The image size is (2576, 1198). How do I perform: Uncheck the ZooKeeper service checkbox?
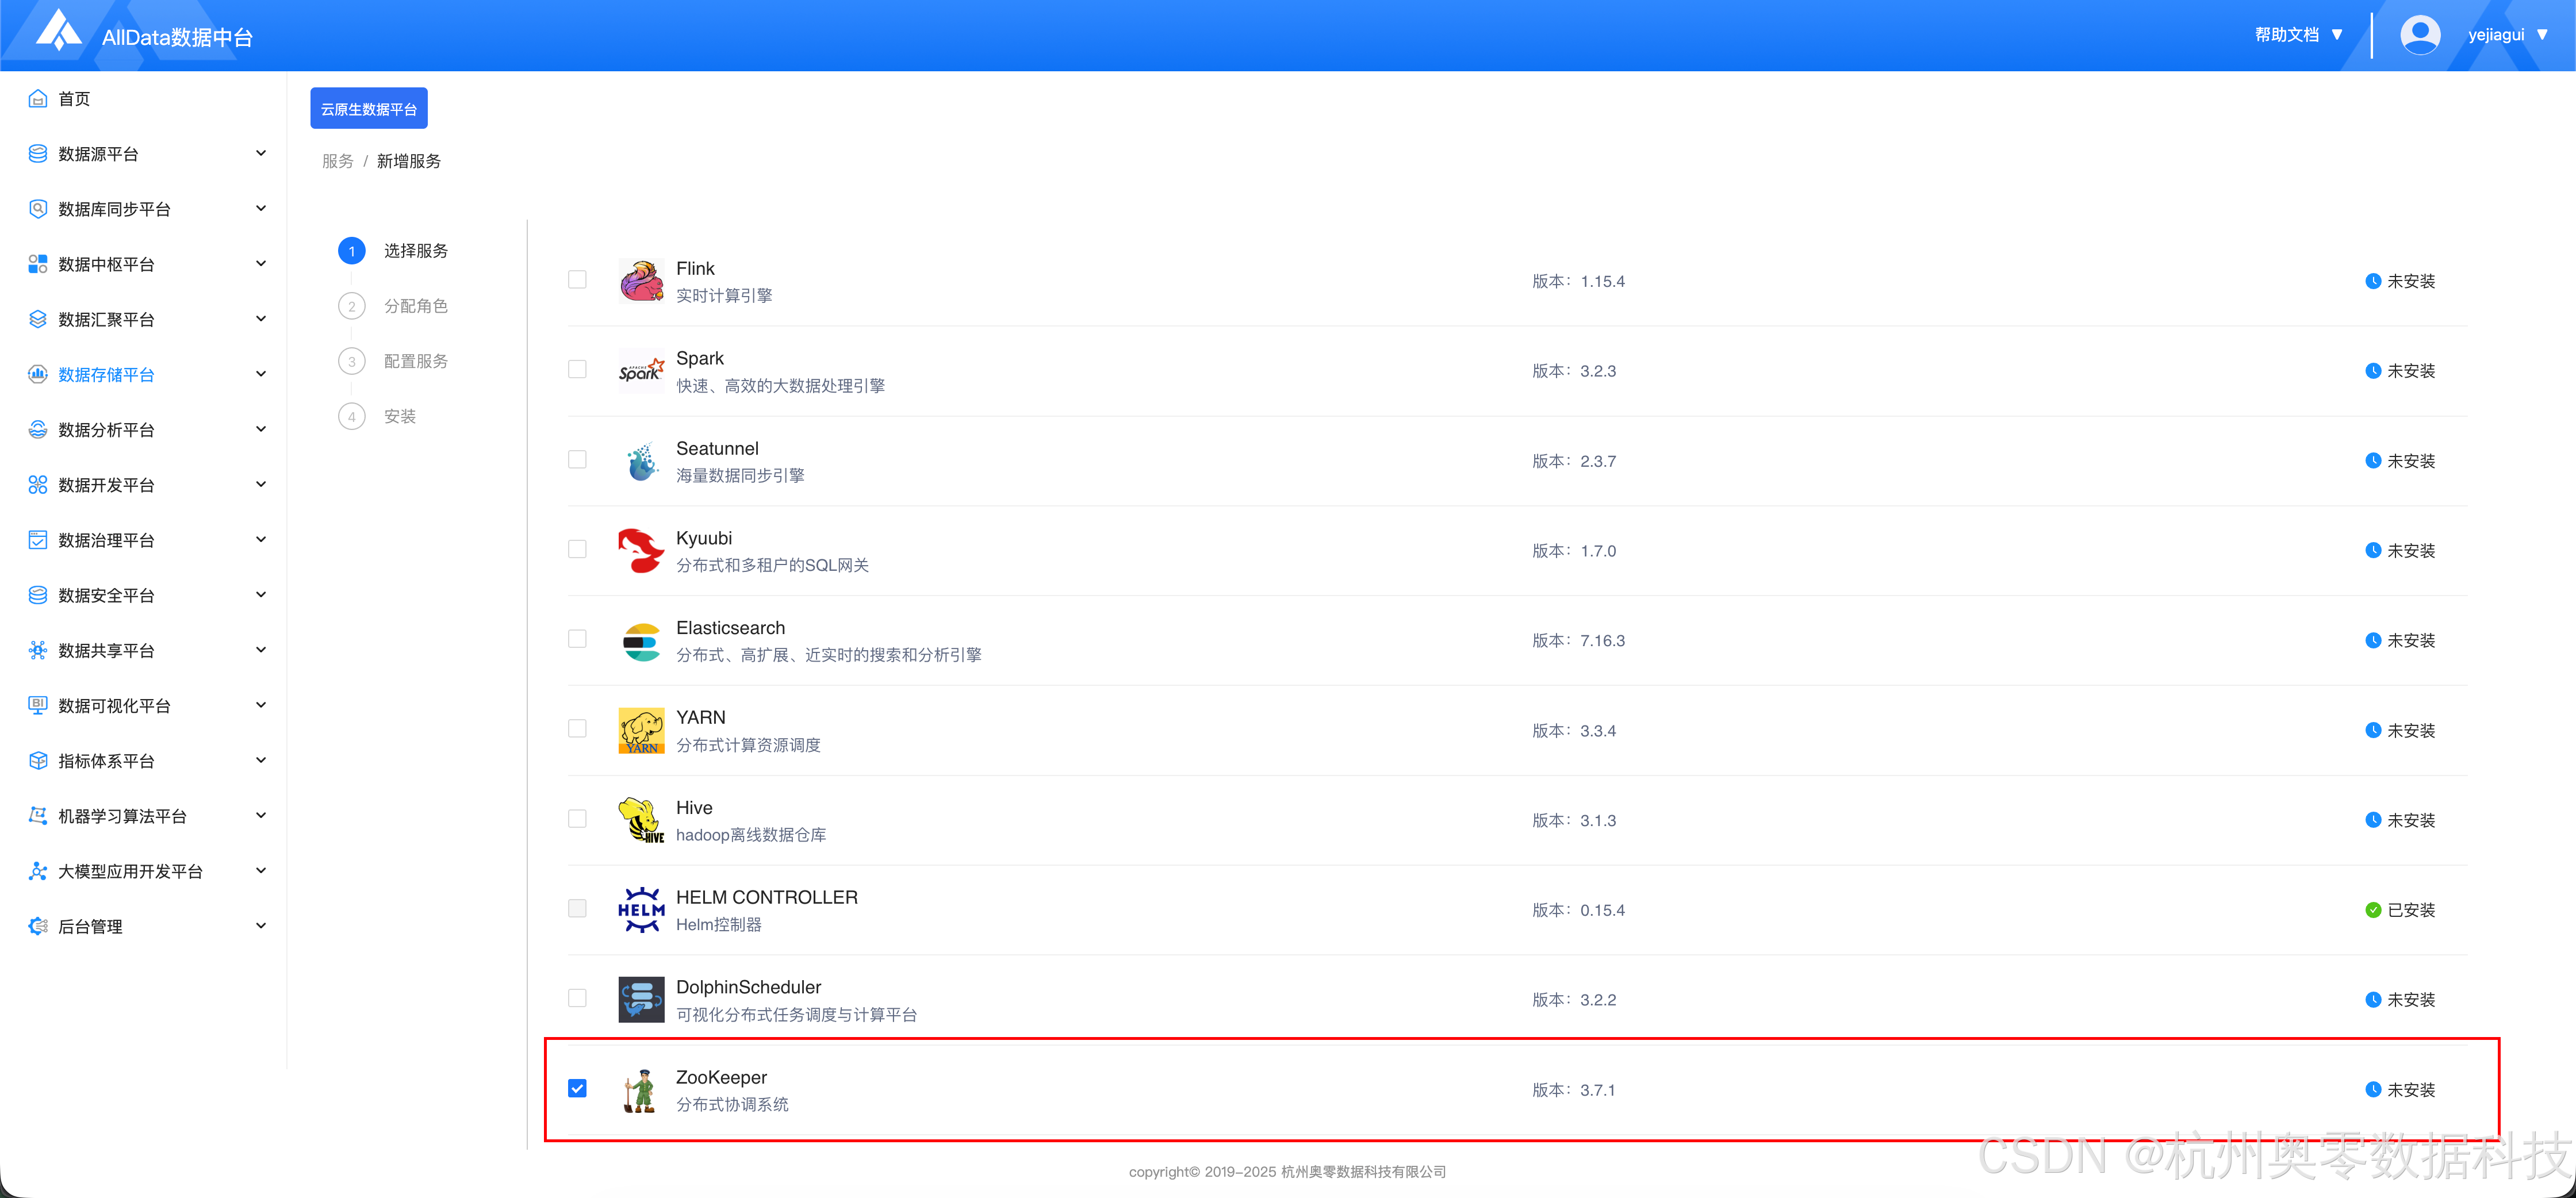click(577, 1088)
